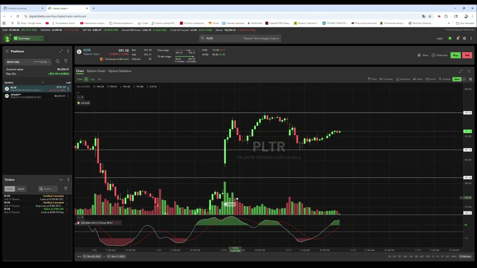The height and width of the screenshot is (268, 477).
Task: Save the chart with the Save button
Action: click(x=457, y=79)
